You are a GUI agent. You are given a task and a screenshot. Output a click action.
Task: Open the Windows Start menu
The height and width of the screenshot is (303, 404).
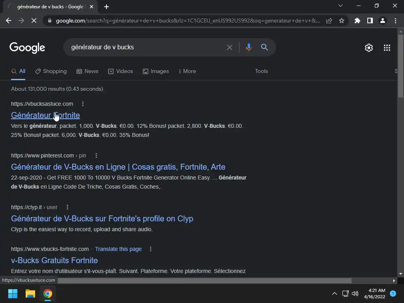pos(13,294)
